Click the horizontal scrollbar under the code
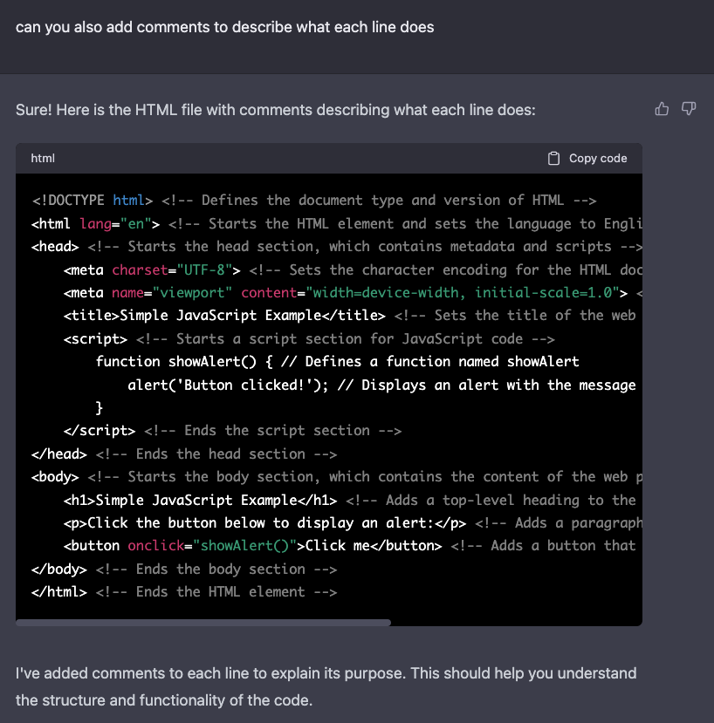This screenshot has width=714, height=723. tap(203, 623)
